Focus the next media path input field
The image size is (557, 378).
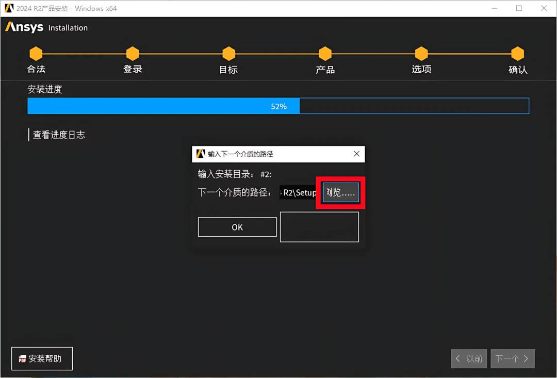(x=298, y=192)
